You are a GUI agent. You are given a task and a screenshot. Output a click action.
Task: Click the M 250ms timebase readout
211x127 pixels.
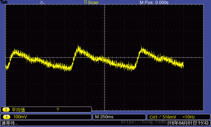pyautogui.click(x=104, y=117)
